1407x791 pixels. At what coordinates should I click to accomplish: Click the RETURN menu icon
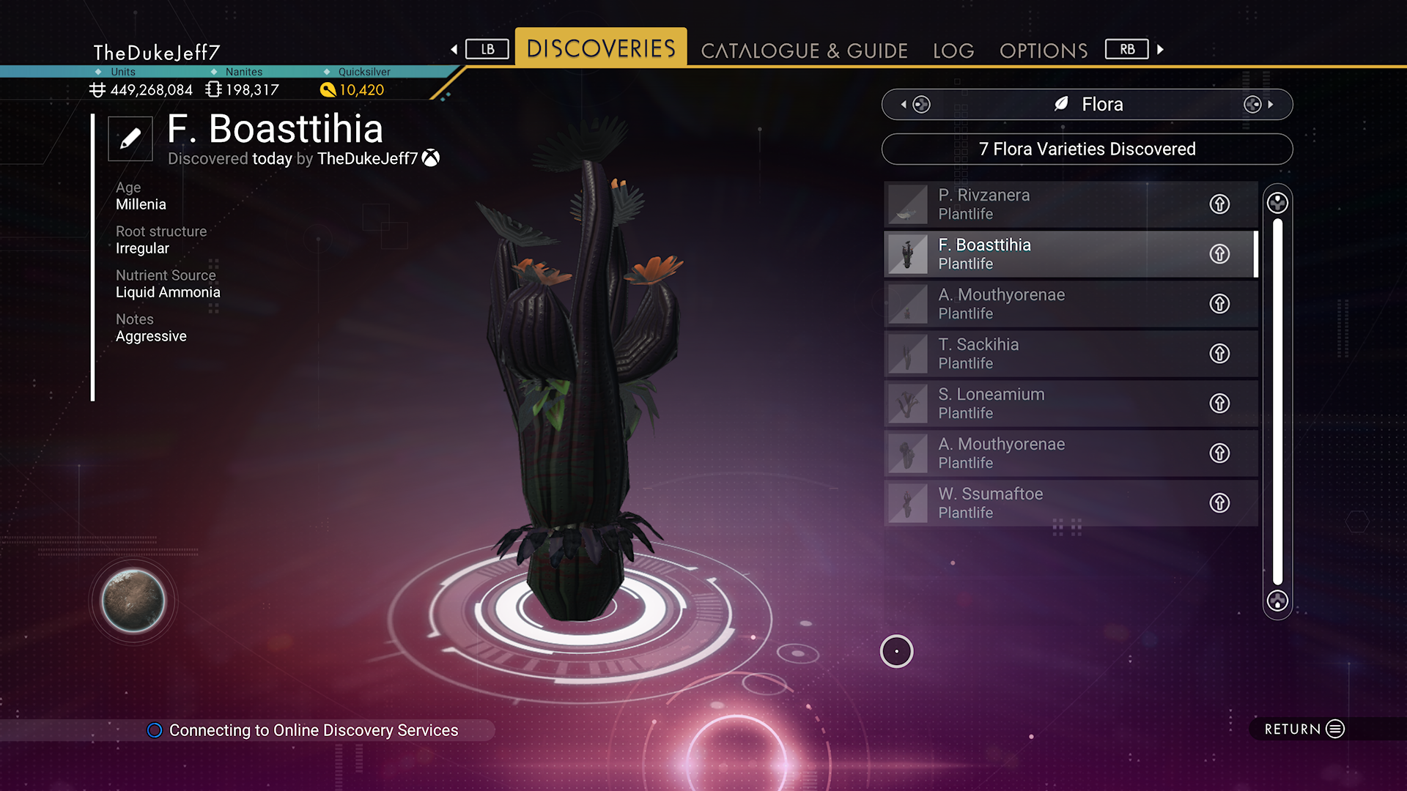pyautogui.click(x=1335, y=729)
